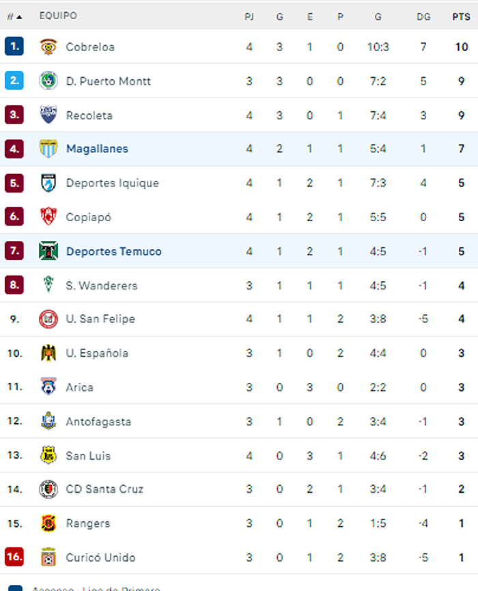Click the U. Española club badge
The image size is (478, 591).
(48, 354)
